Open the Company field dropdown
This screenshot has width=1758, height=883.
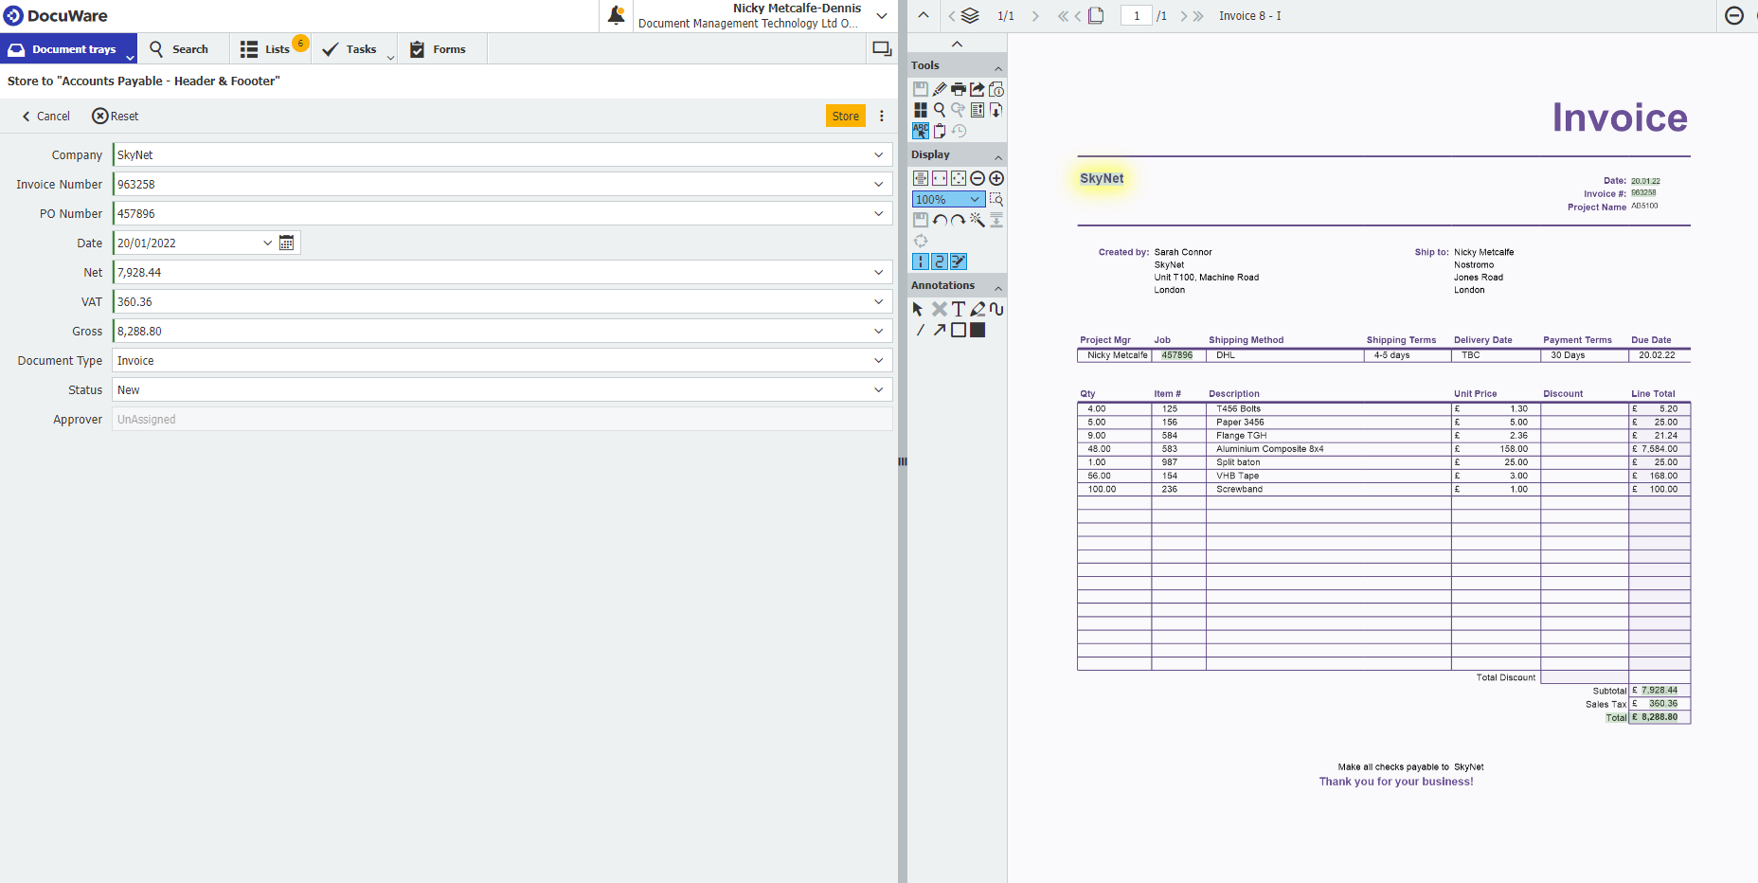pyautogui.click(x=879, y=153)
